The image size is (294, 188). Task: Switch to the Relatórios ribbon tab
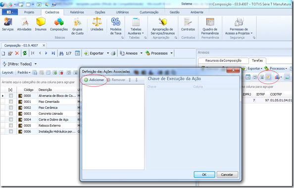[x=77, y=12]
